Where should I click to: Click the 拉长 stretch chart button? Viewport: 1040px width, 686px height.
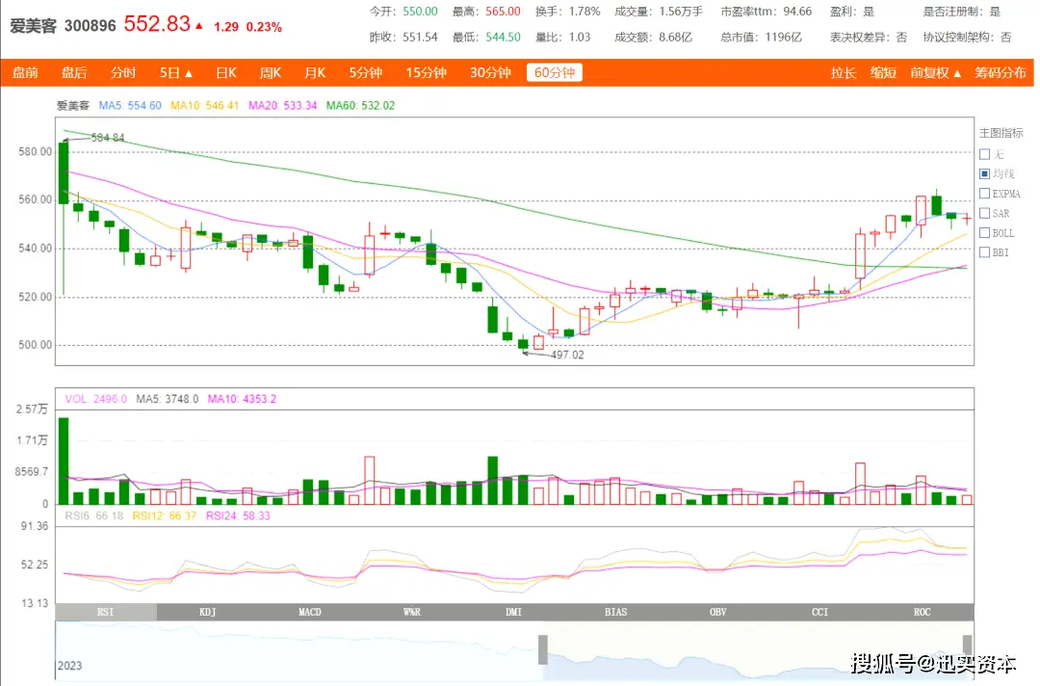(843, 73)
